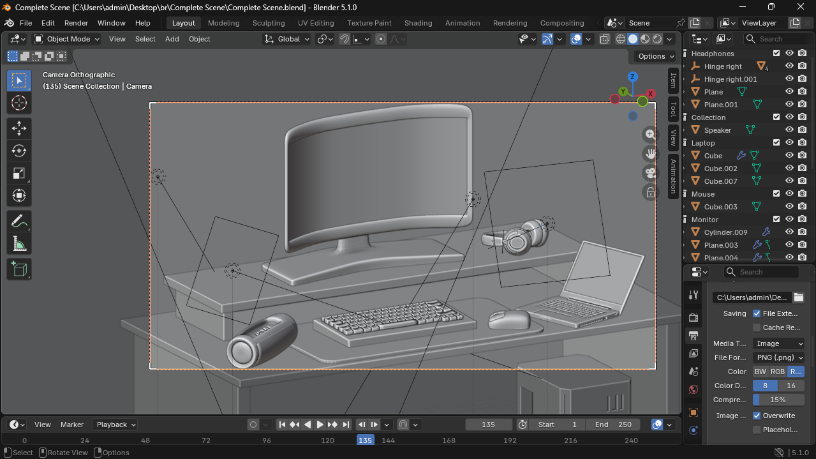Open the Render menu
Viewport: 816px width, 459px height.
(x=76, y=23)
